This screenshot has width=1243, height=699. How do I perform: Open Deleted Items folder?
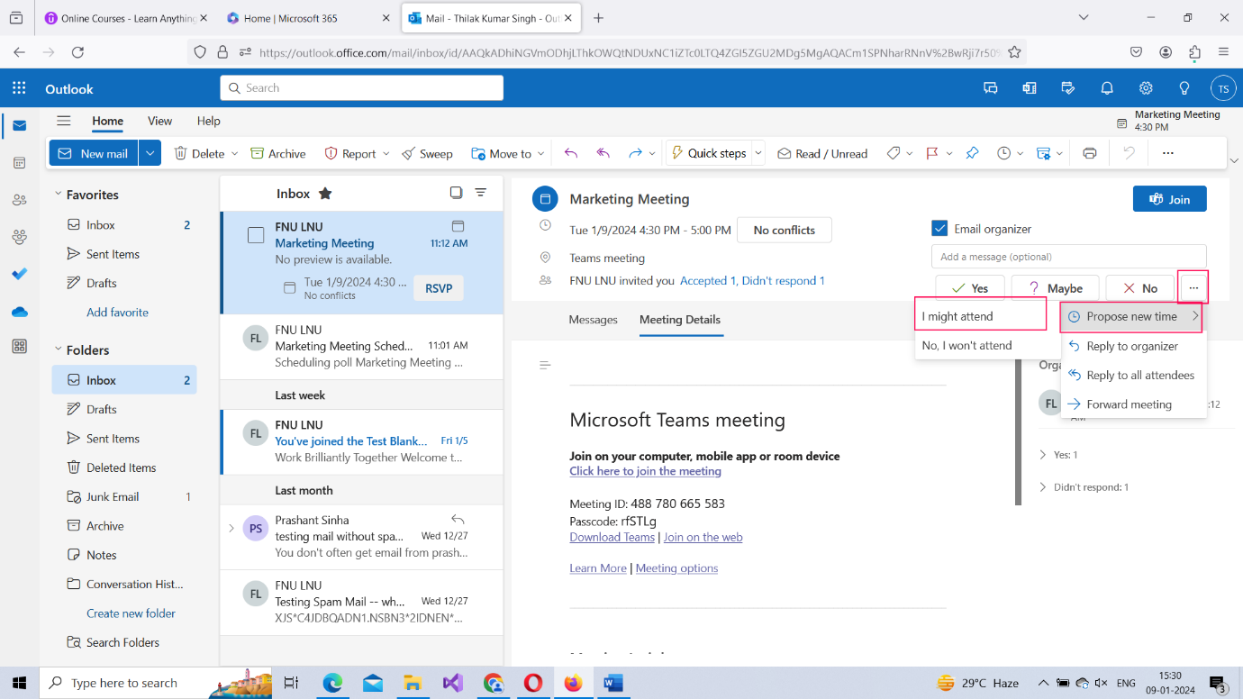point(124,468)
